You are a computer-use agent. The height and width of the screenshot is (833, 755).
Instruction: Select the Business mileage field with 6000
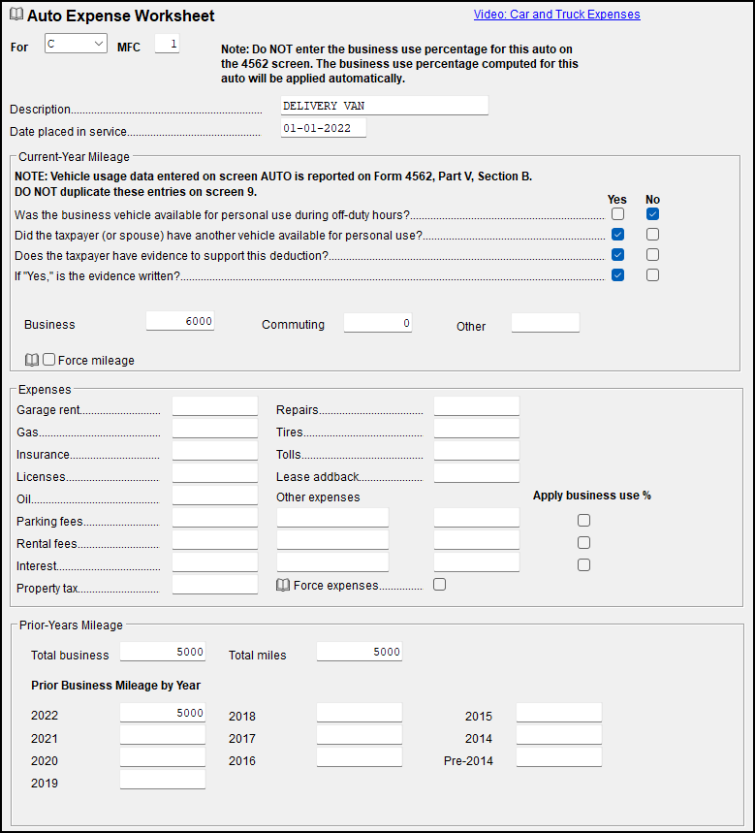(180, 321)
